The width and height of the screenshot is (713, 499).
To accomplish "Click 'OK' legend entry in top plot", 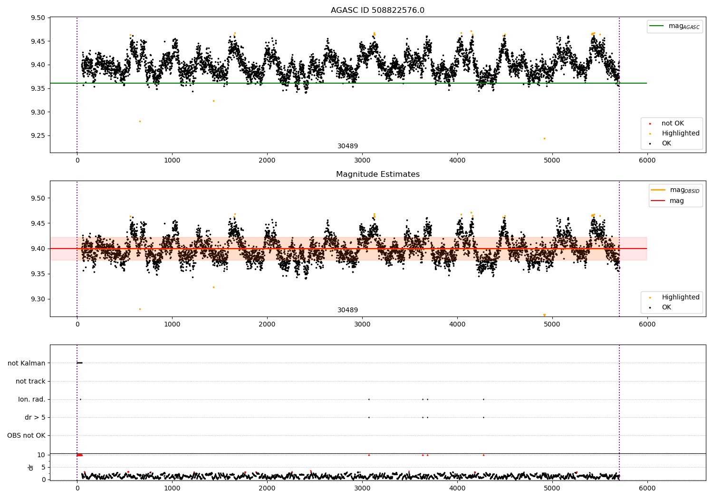I will (660, 144).
